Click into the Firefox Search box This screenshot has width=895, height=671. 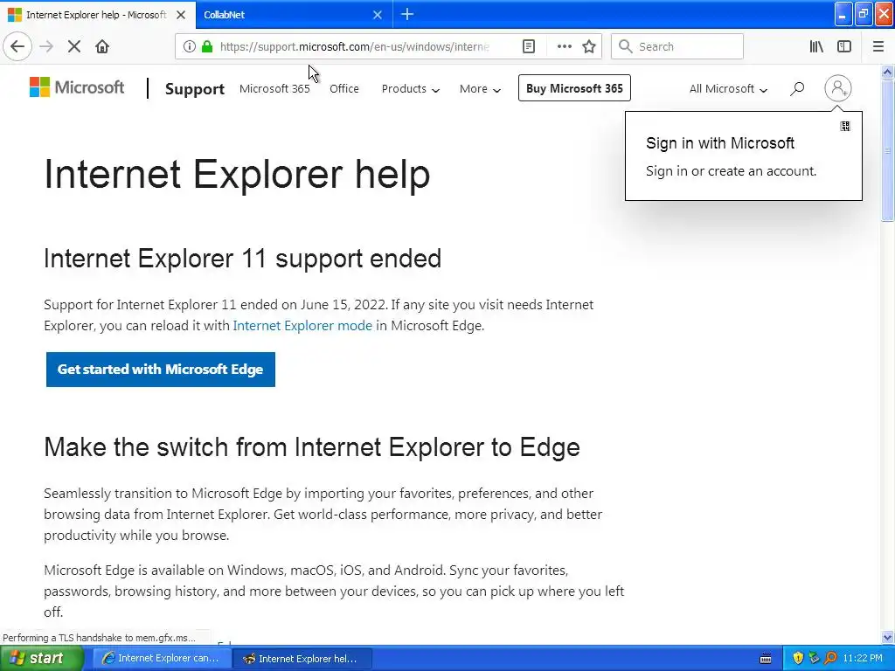677,46
